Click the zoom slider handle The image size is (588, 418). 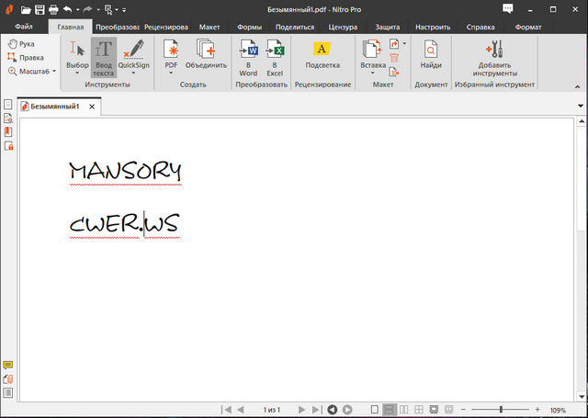click(501, 409)
